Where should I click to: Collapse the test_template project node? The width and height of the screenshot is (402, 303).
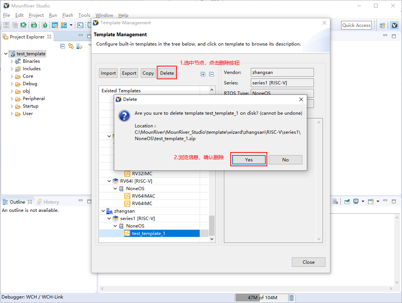[6, 54]
